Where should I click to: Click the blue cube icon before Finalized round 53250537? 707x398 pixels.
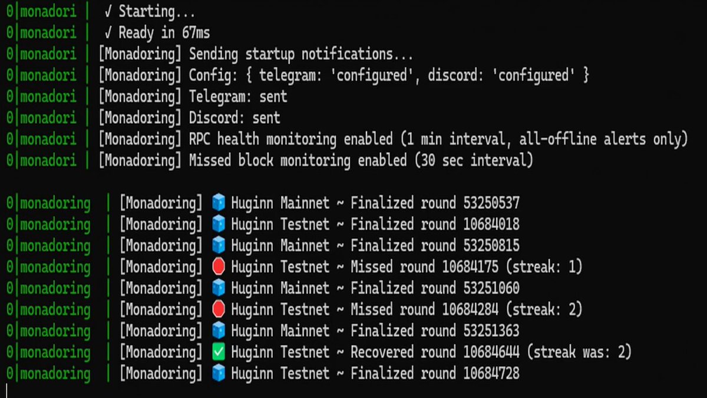pyautogui.click(x=219, y=203)
